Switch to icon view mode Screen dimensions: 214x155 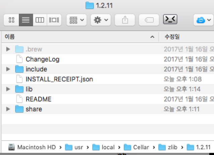click(x=11, y=20)
